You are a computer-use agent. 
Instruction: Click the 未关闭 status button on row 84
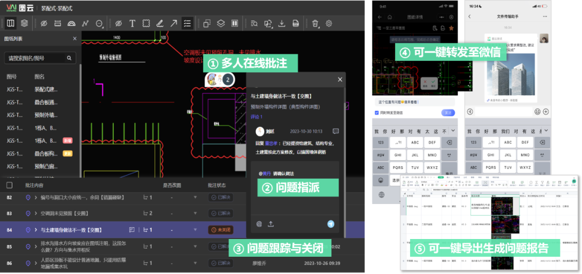(220, 230)
